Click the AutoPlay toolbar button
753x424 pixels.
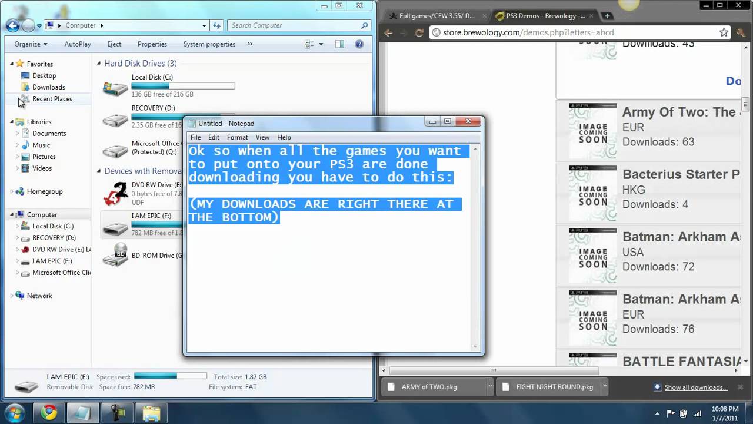point(78,44)
